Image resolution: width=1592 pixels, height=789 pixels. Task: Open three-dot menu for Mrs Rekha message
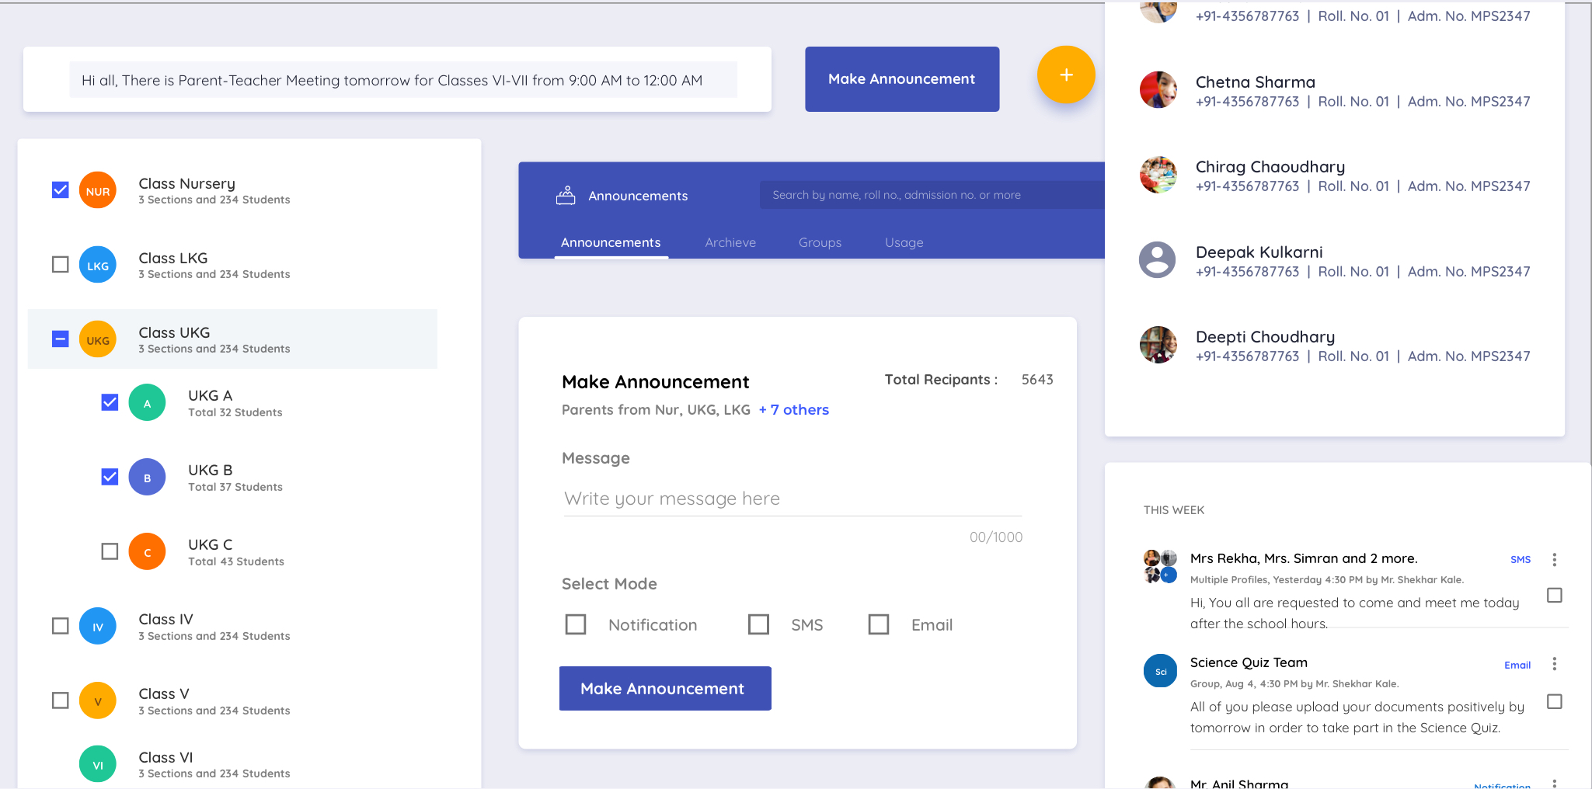(1554, 559)
